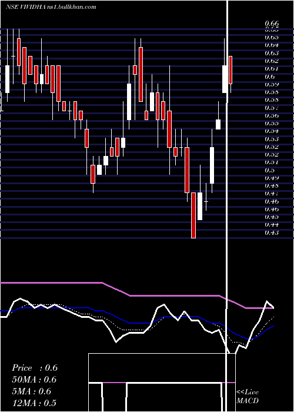This screenshot has width=294, height=412.
Task: Click the 0.63 price axis label
Action: [x=272, y=53]
